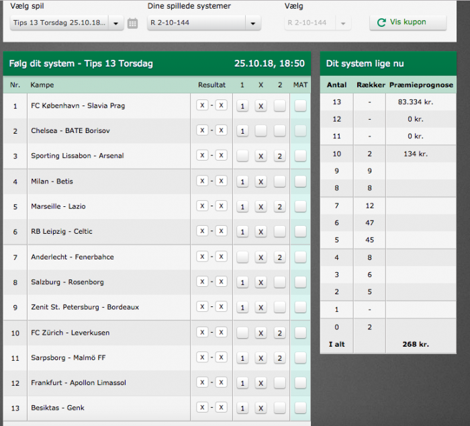The height and width of the screenshot is (426, 470).
Task: Toggle 2 for RB Leipzig - Celtic
Action: click(x=280, y=232)
